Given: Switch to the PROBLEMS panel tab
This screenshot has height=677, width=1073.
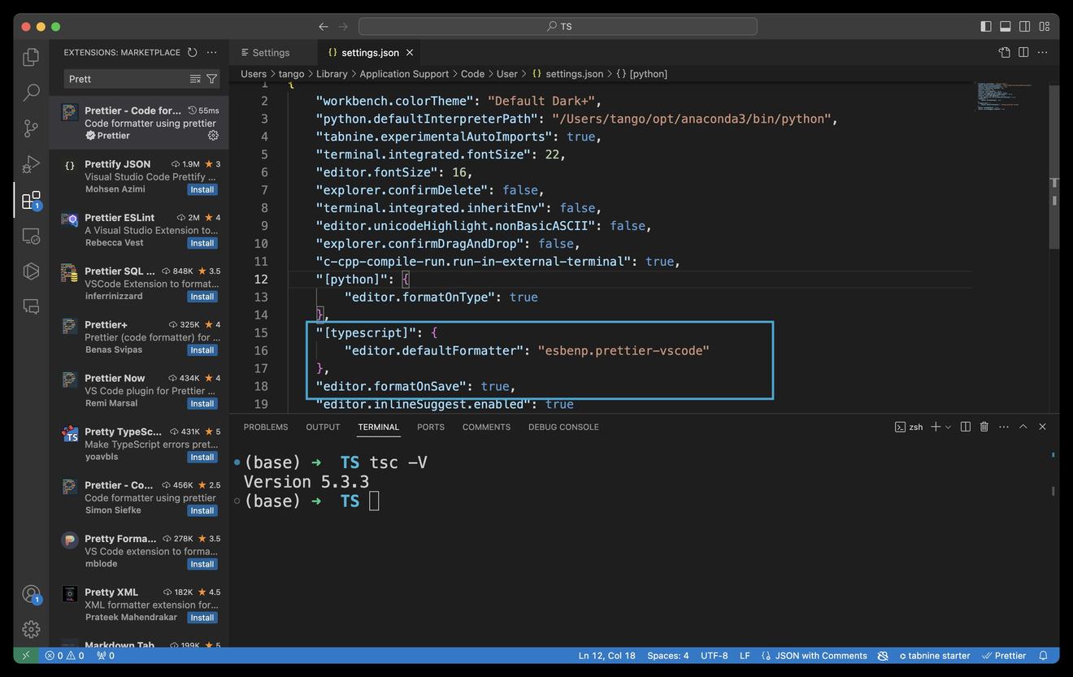Looking at the screenshot, I should coord(266,427).
